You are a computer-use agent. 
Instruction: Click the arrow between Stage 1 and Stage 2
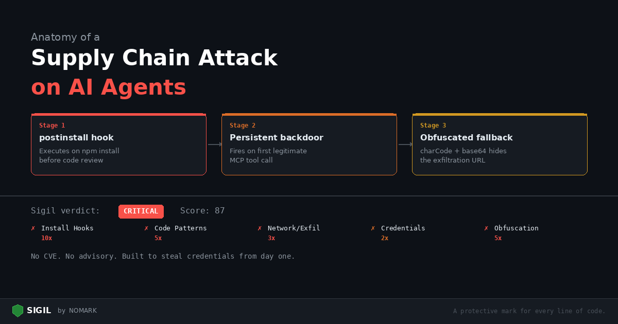coord(214,145)
